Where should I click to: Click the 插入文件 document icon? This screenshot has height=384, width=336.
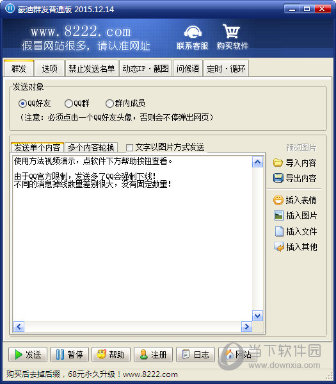pos(279,231)
